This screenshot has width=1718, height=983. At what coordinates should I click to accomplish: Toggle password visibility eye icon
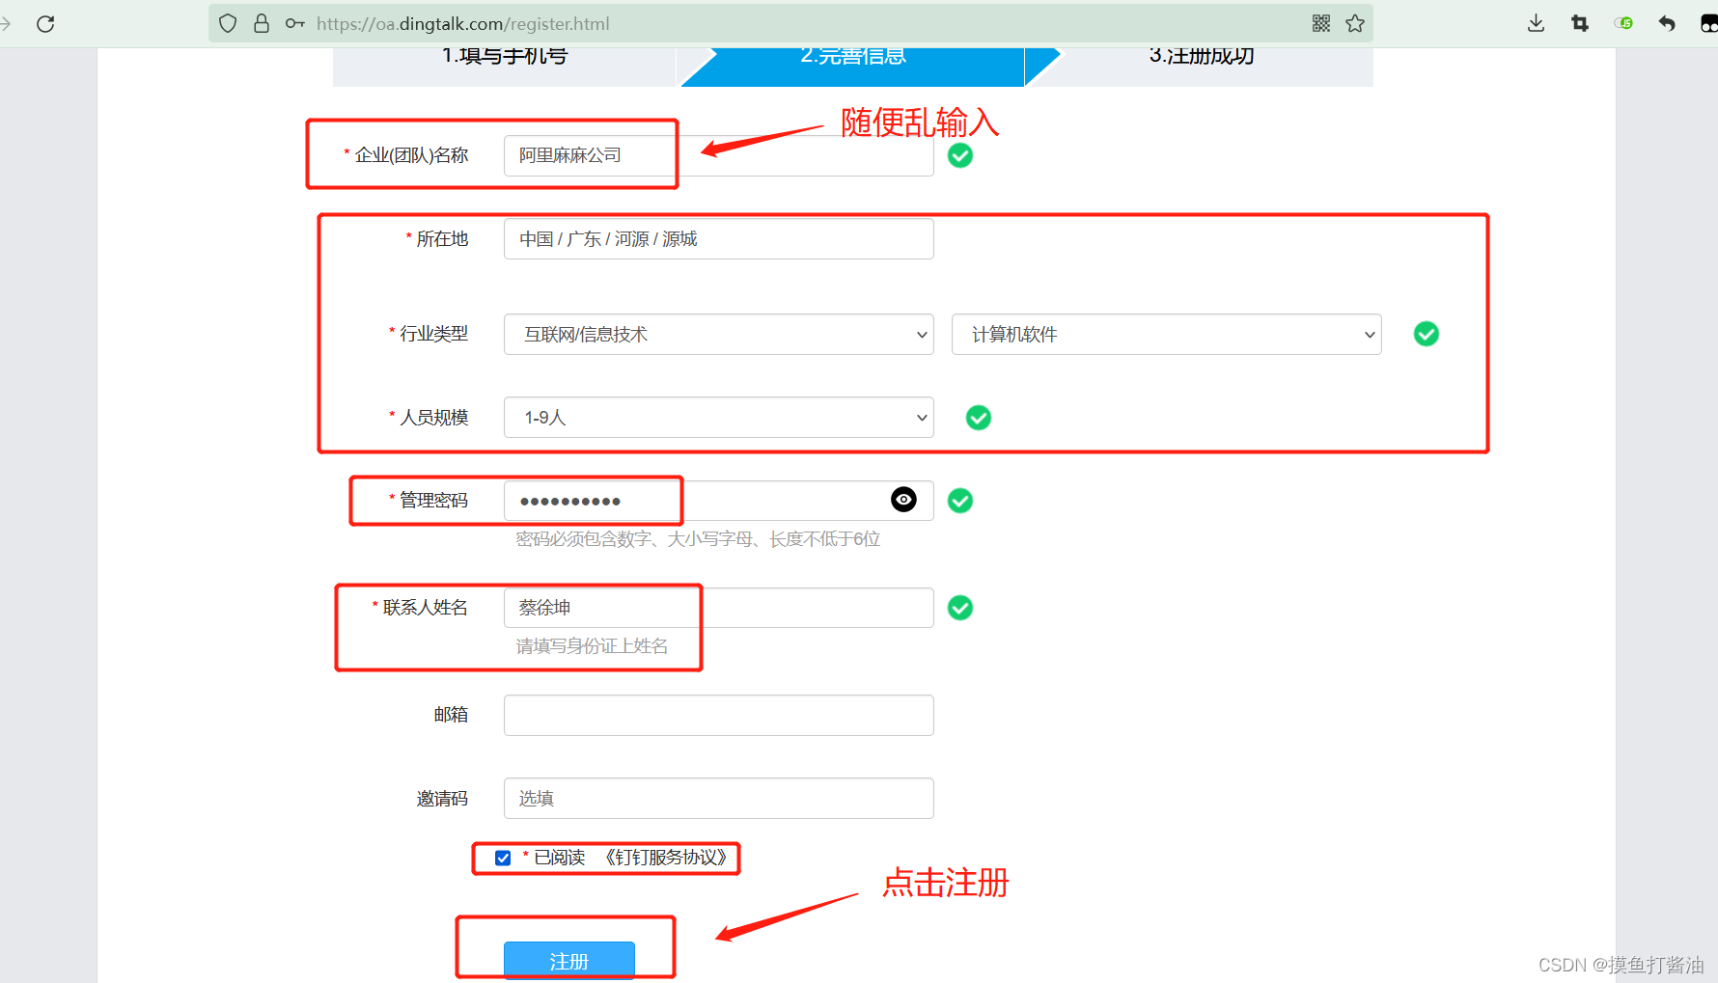coord(903,500)
